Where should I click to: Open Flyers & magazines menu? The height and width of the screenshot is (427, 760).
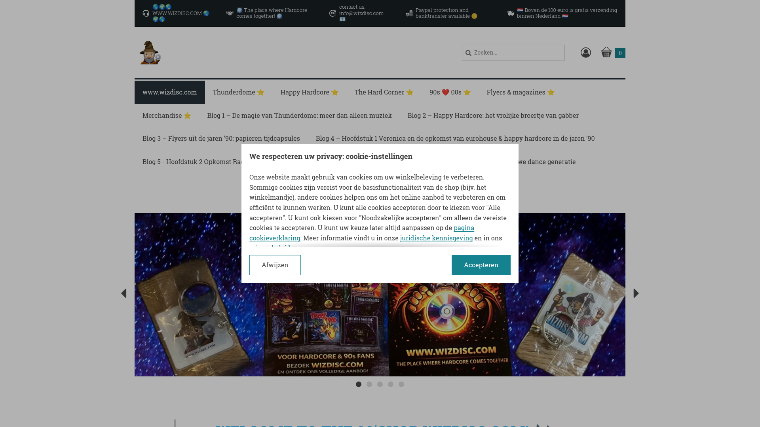(521, 92)
